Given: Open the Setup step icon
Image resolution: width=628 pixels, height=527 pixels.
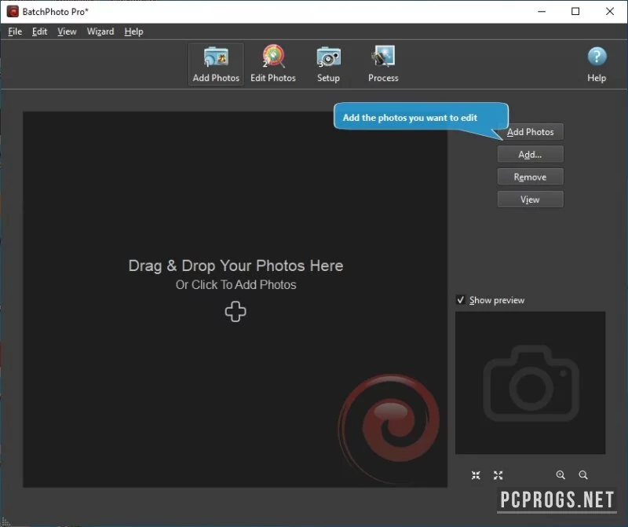Looking at the screenshot, I should pos(328,64).
